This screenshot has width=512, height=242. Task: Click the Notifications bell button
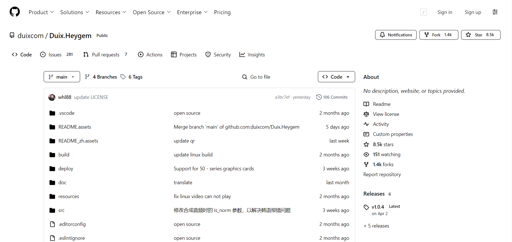point(396,35)
